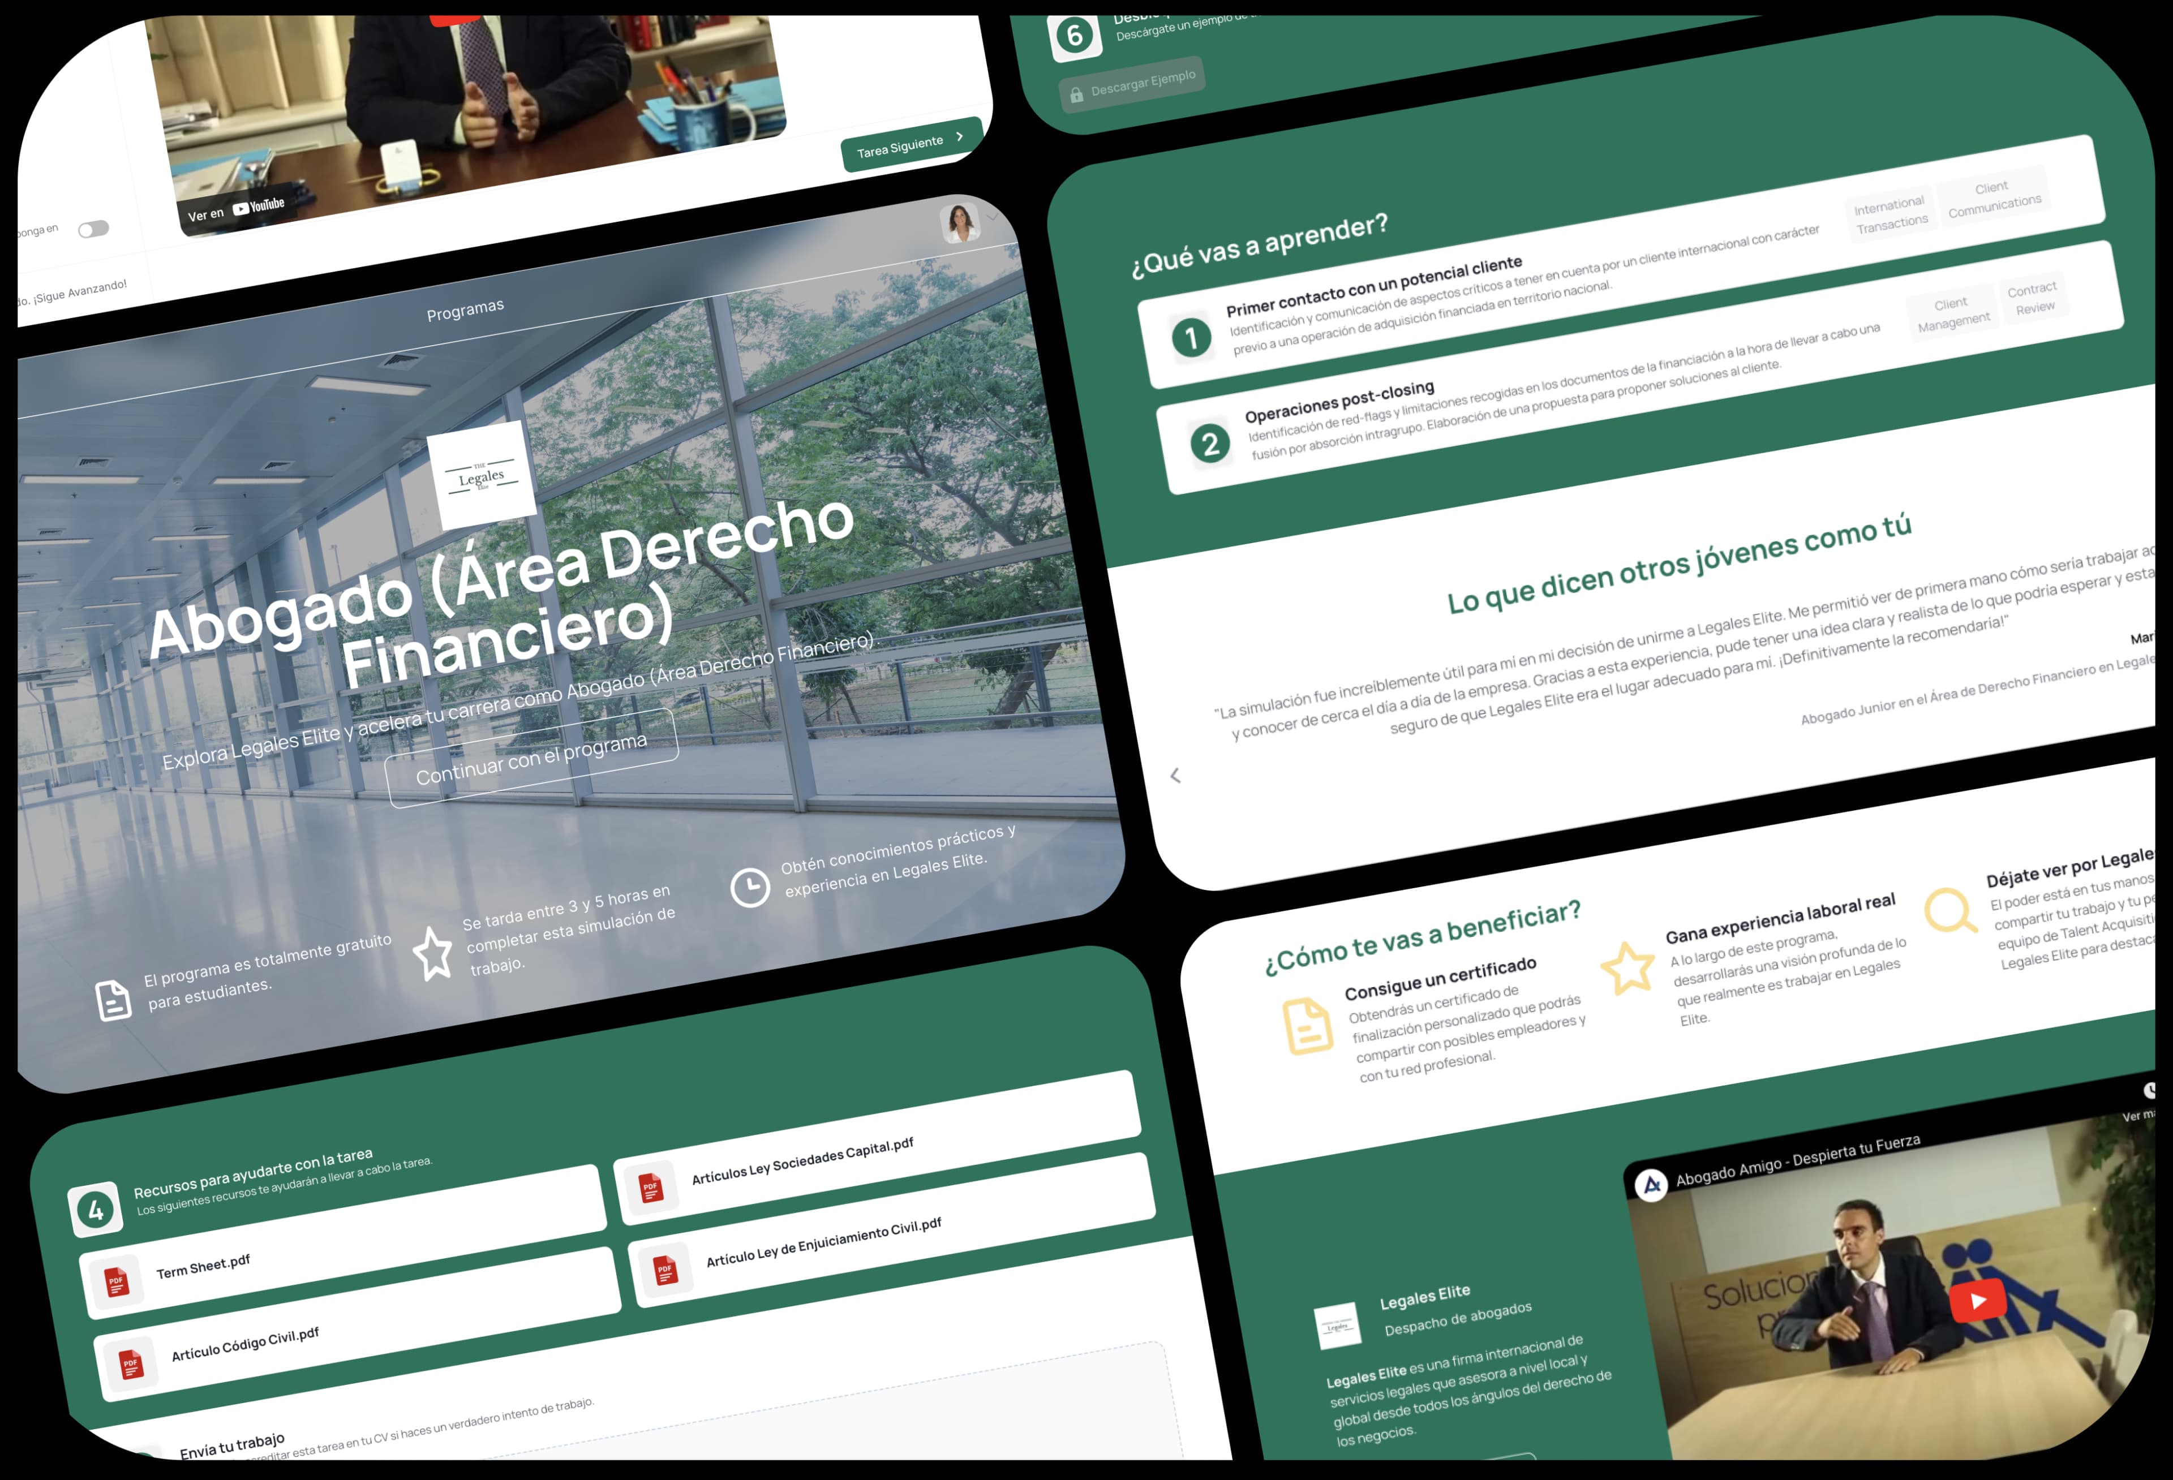This screenshot has height=1480, width=2173.
Task: Click the clock icon beside 'conocimientos prácticos'
Action: pyautogui.click(x=750, y=887)
